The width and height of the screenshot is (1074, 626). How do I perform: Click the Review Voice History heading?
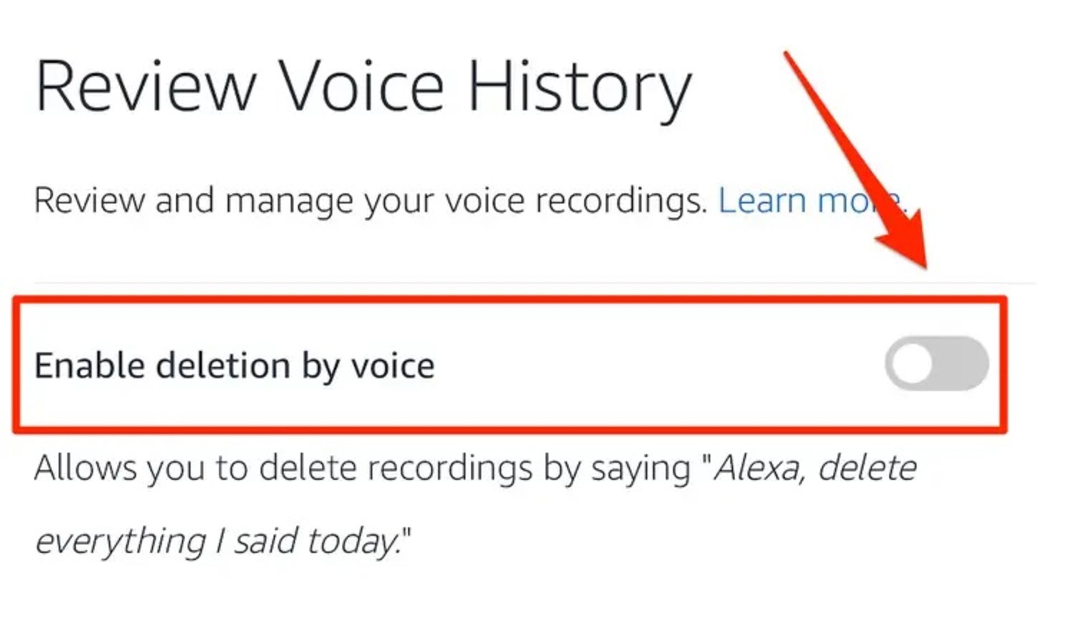364,88
